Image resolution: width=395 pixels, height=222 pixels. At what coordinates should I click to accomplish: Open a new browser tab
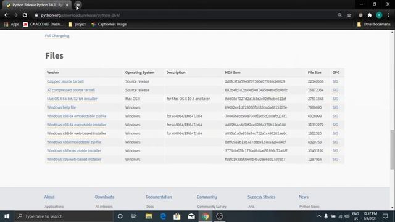78,5
